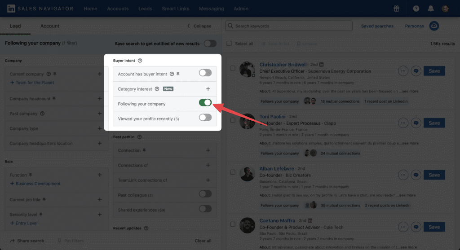Click the pin icon next to Company headcount
Viewport: 460px width, 250px height.
pos(54,99)
